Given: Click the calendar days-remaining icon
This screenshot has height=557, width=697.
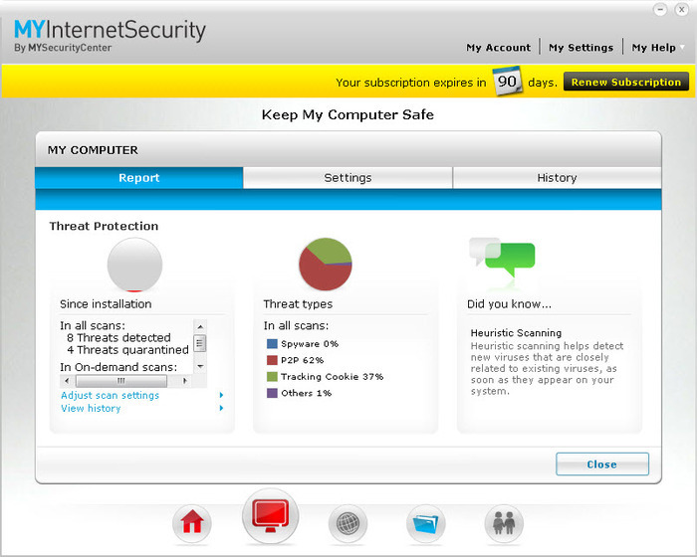Looking at the screenshot, I should (x=507, y=81).
